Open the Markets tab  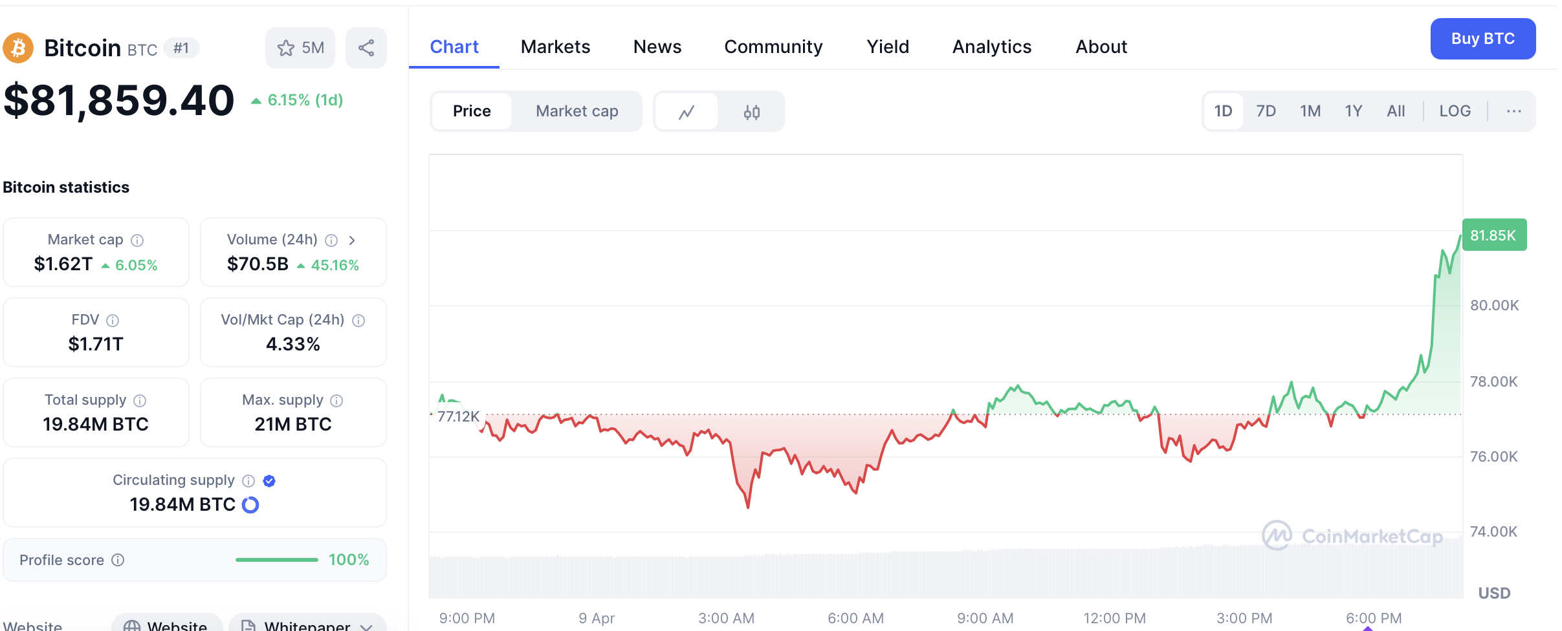coord(555,47)
